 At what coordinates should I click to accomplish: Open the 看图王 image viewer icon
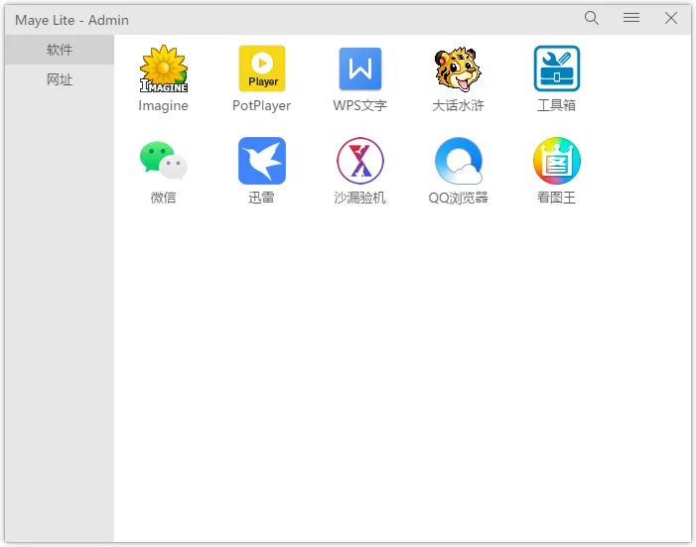pos(557,161)
